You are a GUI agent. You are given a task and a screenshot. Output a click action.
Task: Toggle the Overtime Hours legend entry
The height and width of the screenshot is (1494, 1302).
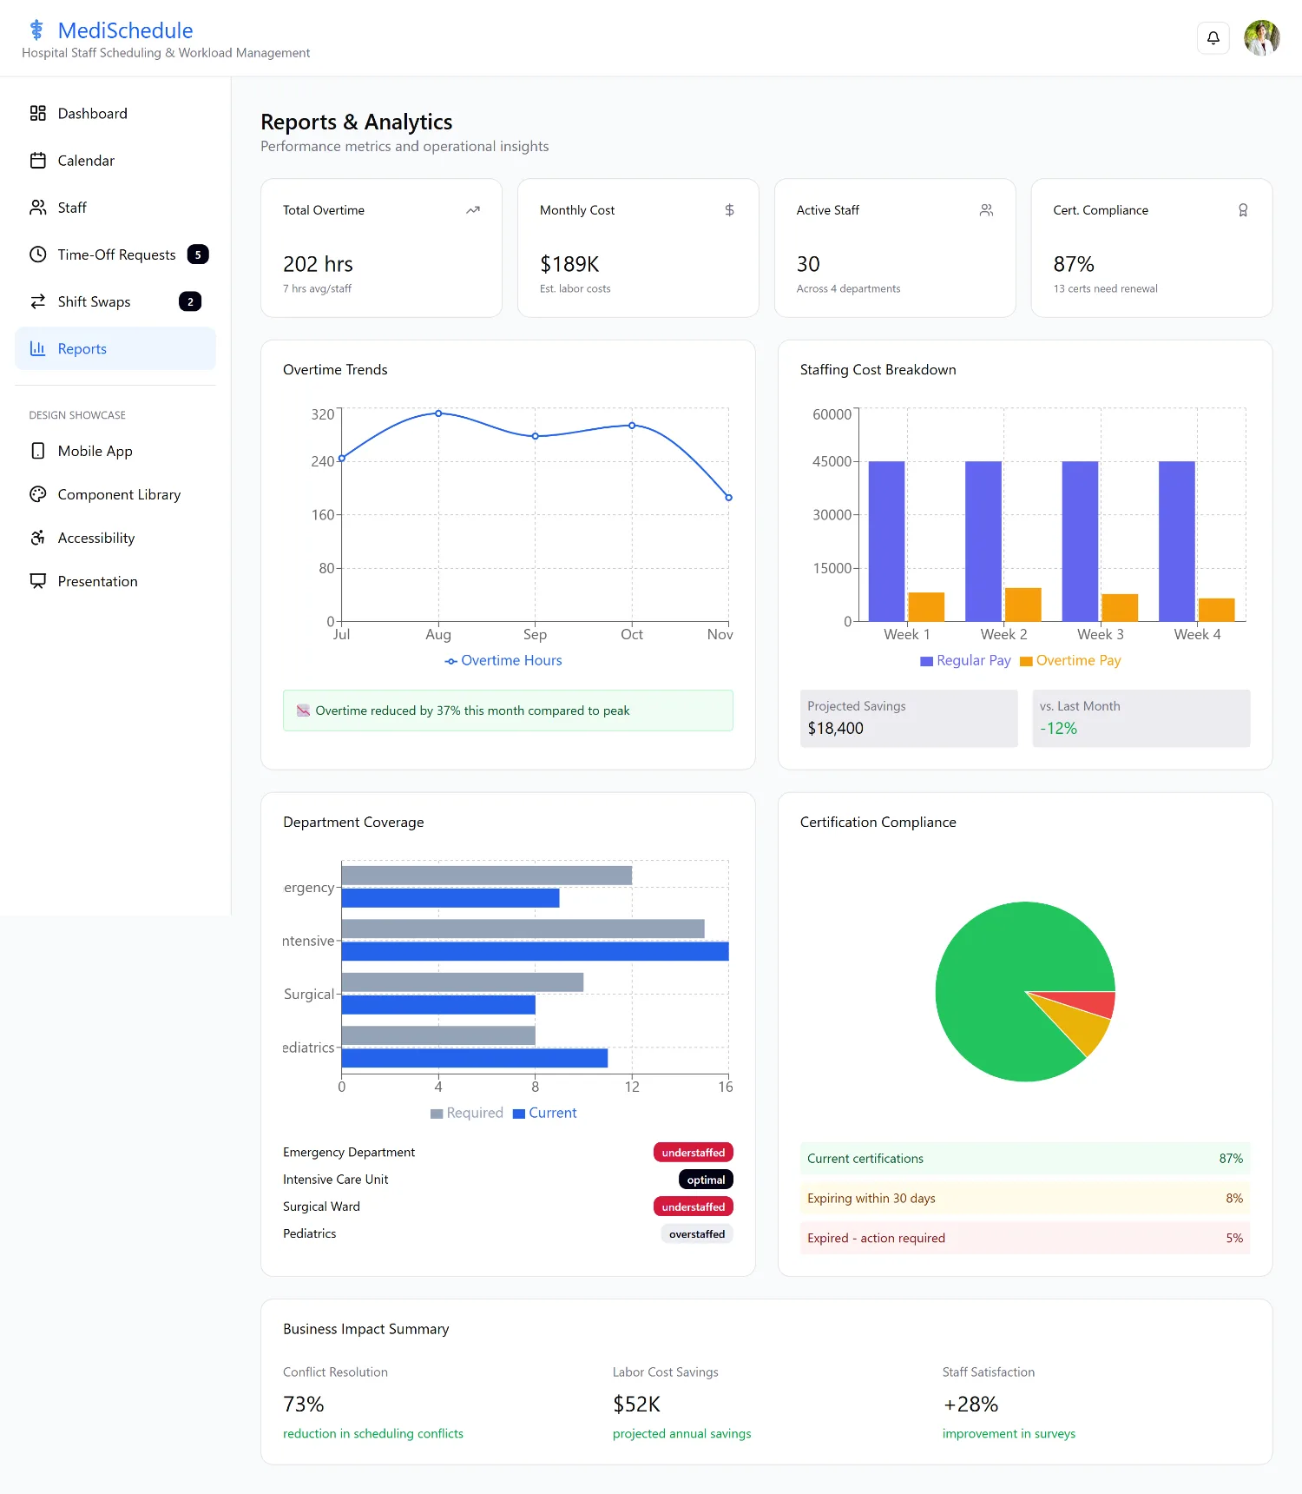pos(503,661)
